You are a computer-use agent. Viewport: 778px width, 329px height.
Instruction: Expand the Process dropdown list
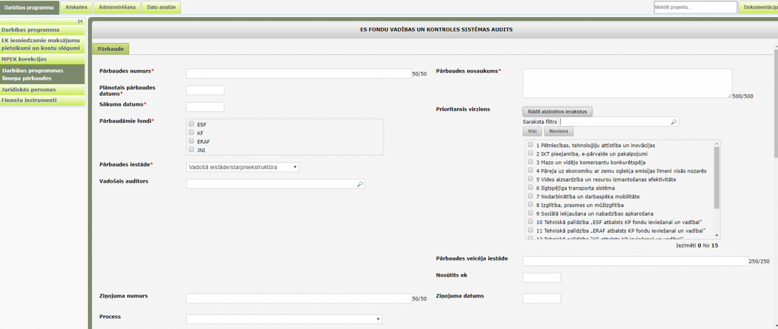pos(284,319)
